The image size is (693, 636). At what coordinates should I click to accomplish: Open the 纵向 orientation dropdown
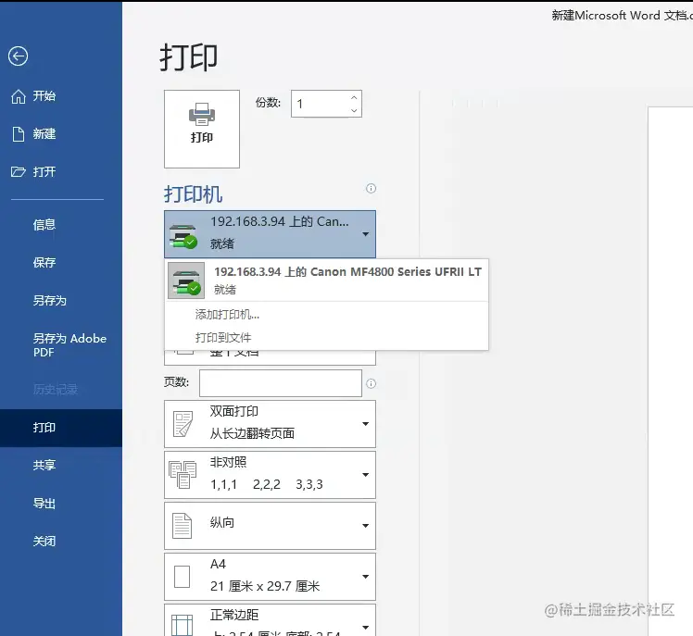click(270, 526)
